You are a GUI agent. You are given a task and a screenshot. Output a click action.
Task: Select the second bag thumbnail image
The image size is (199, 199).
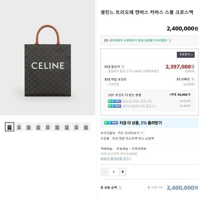(19, 127)
